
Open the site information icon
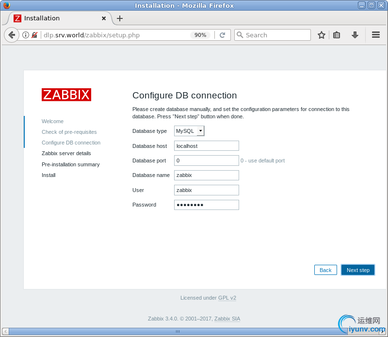tap(26, 35)
